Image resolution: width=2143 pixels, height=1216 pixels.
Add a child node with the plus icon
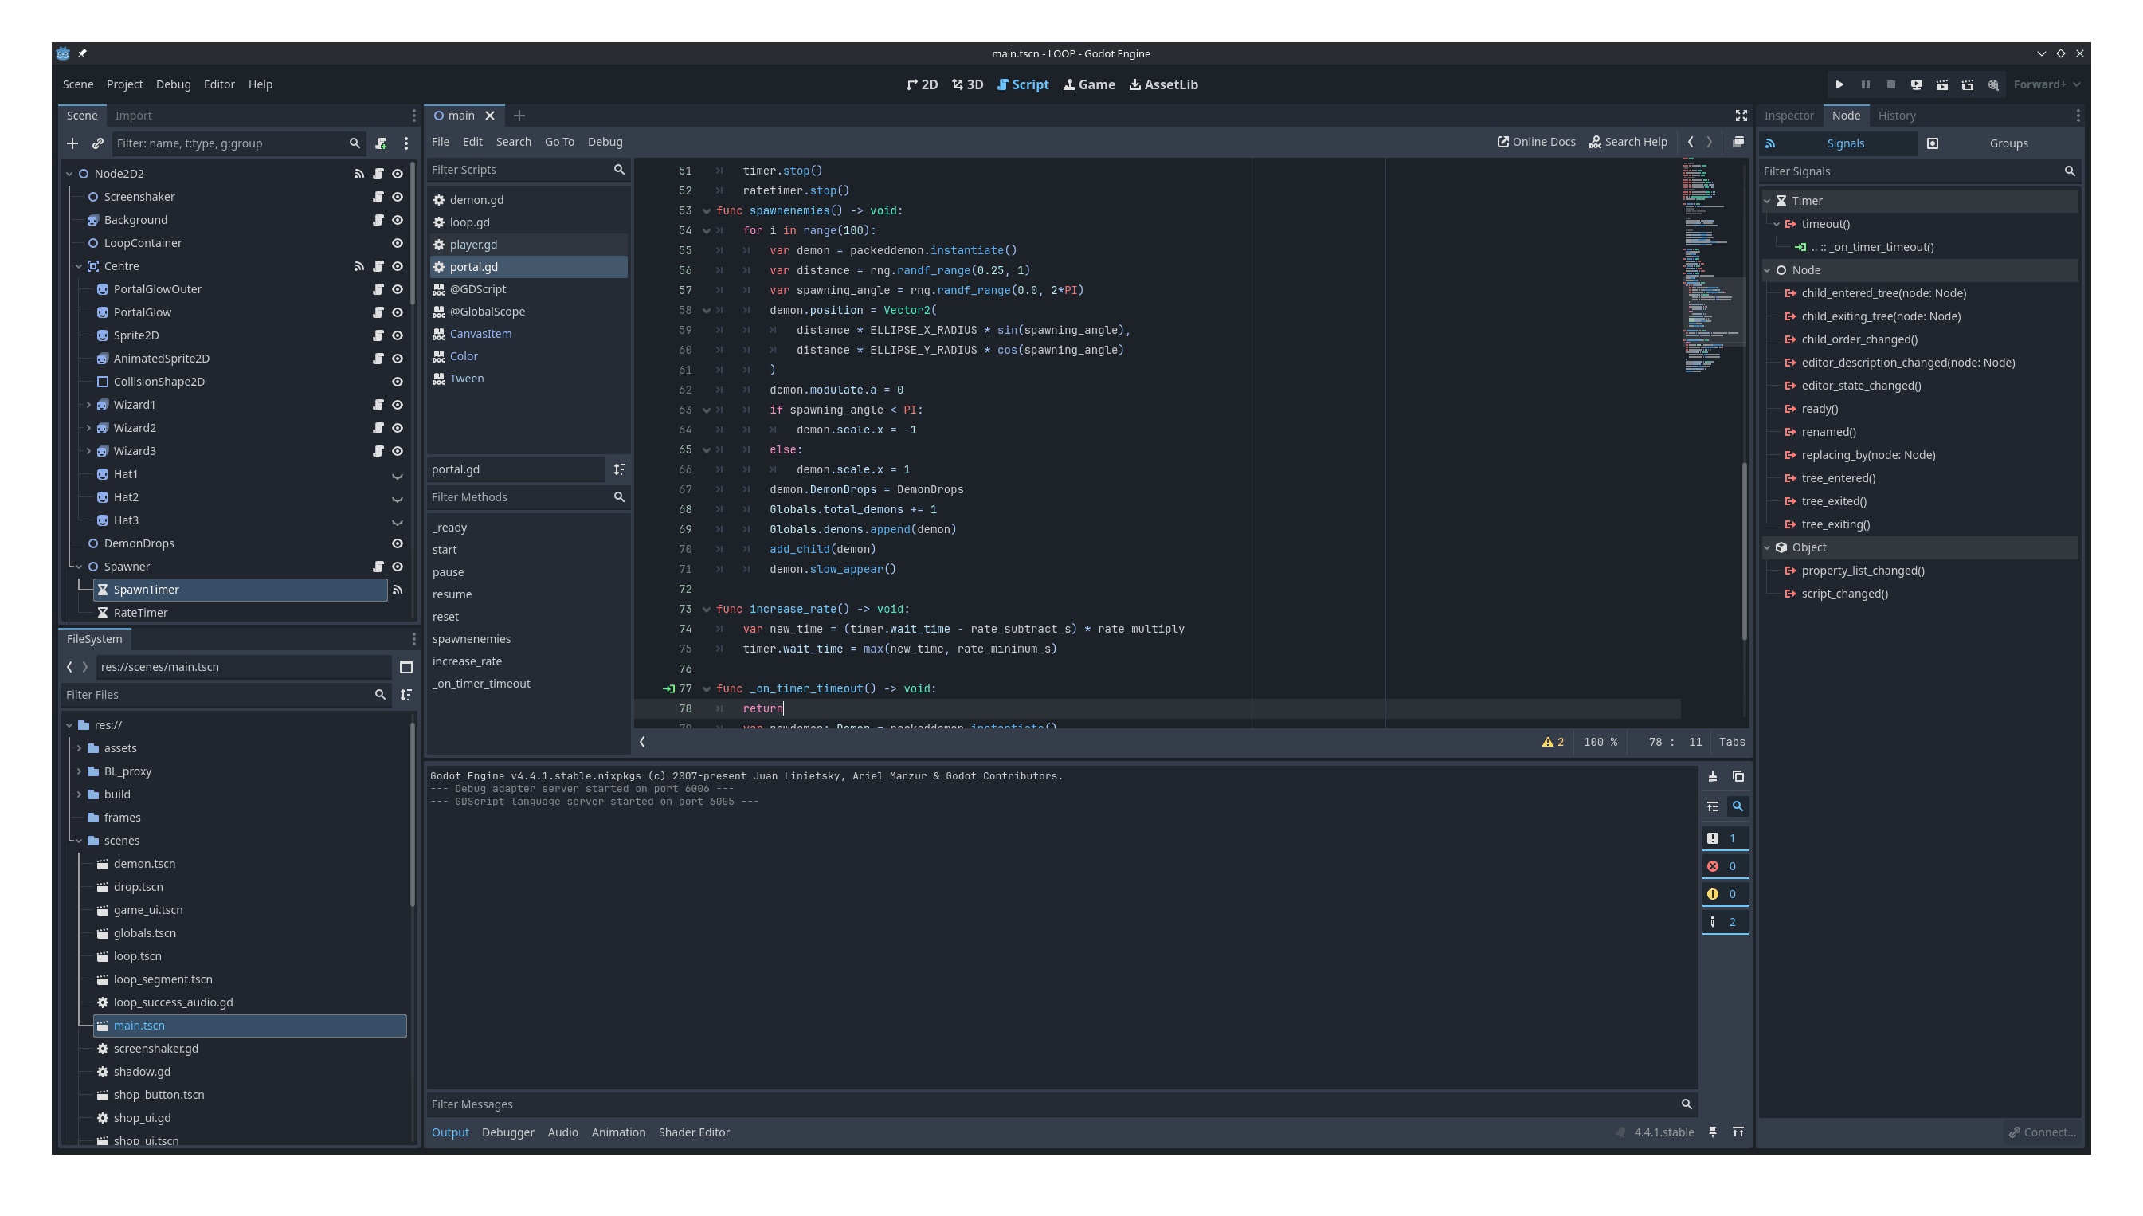point(72,143)
